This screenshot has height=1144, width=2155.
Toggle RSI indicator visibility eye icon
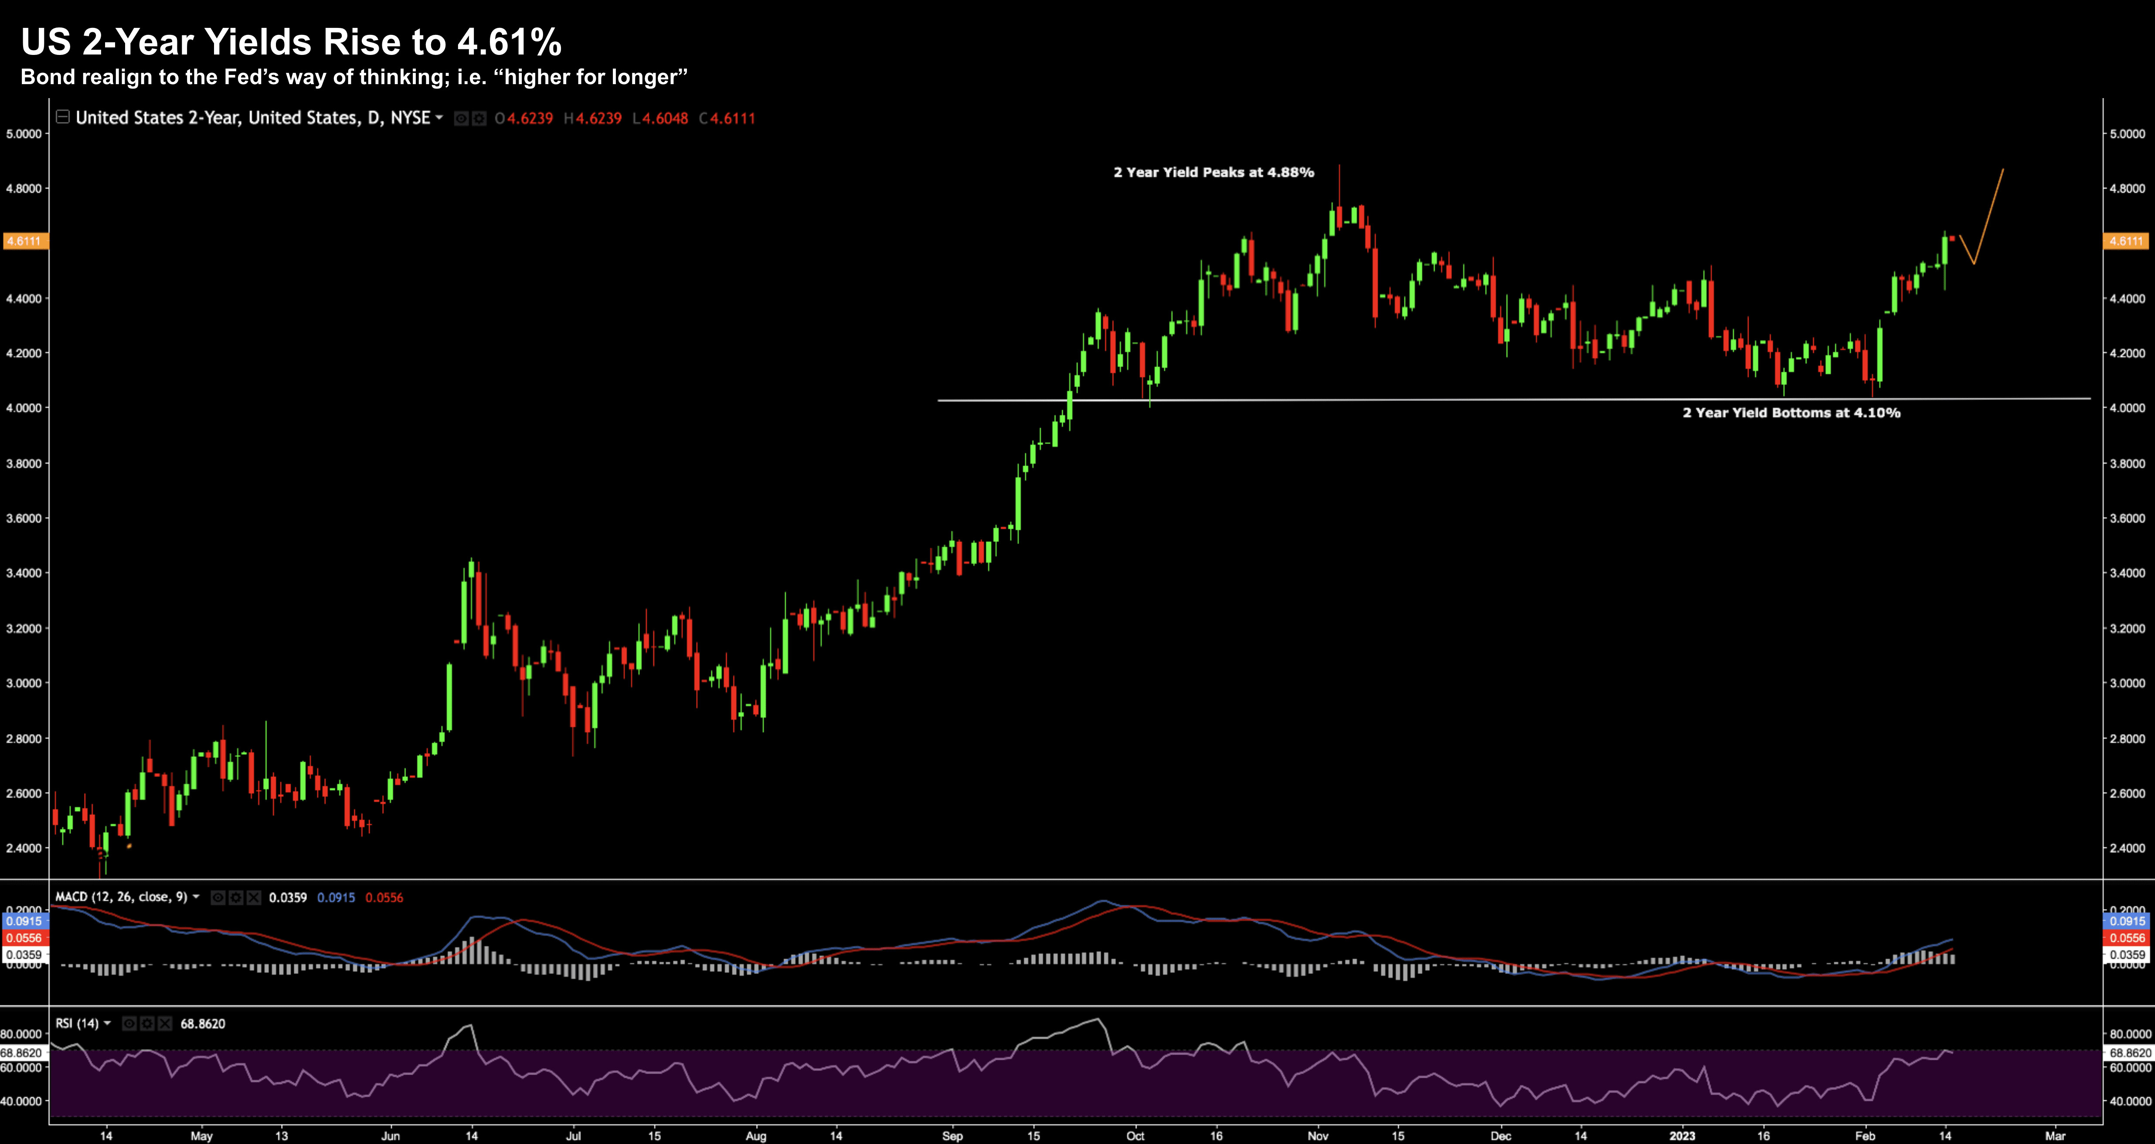129,1024
